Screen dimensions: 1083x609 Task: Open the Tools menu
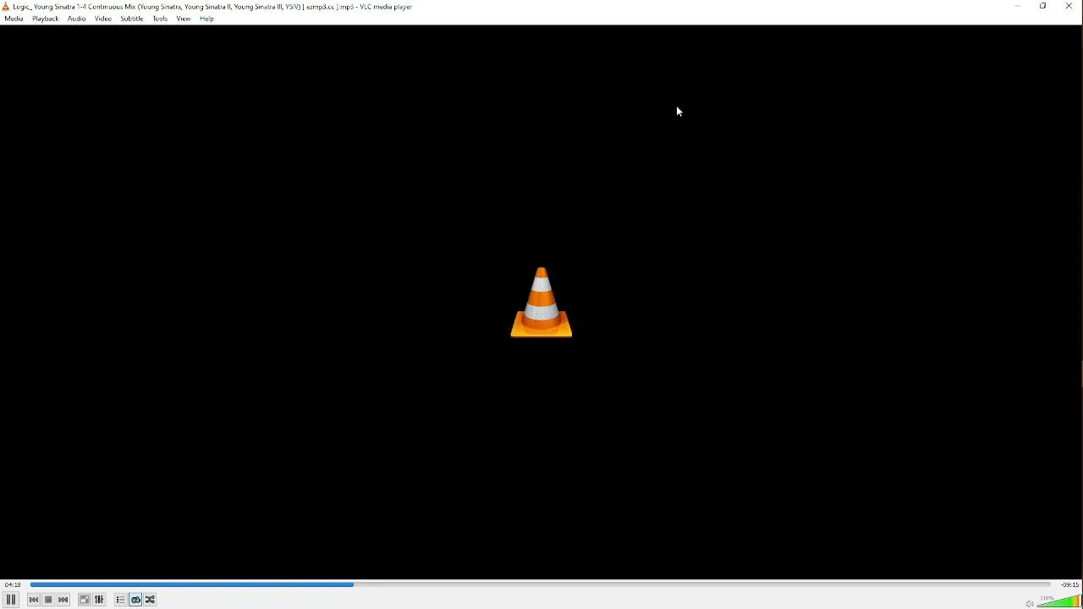(161, 19)
